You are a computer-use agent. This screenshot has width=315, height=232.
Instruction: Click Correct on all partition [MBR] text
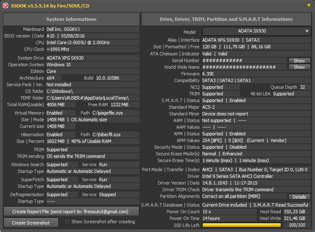[231, 196]
